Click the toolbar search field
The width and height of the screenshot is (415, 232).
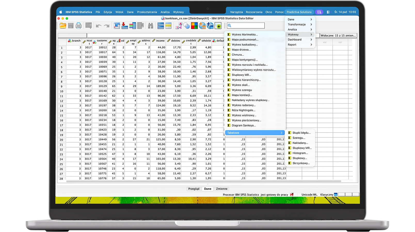coord(246,26)
